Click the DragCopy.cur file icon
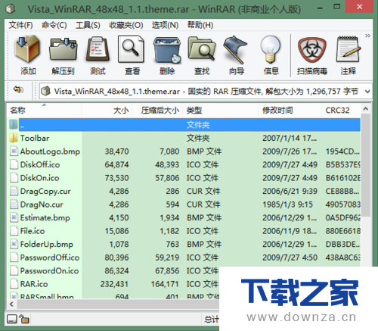378x331 pixels. point(14,191)
